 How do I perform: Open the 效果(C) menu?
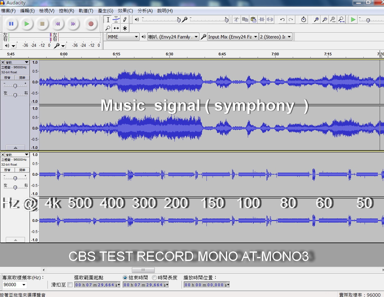point(125,11)
